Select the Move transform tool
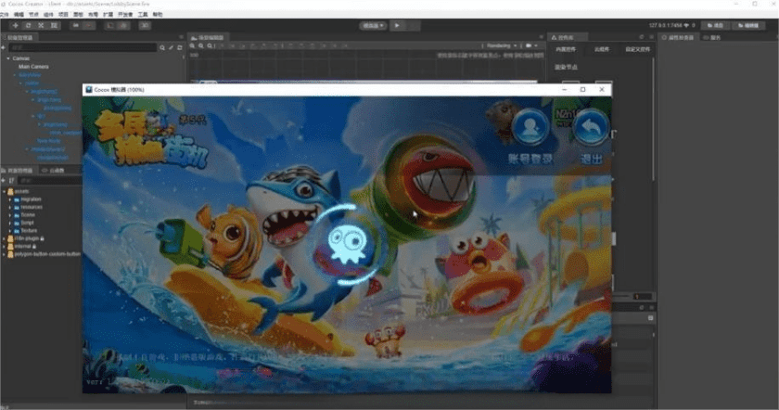The image size is (779, 410). tap(13, 26)
